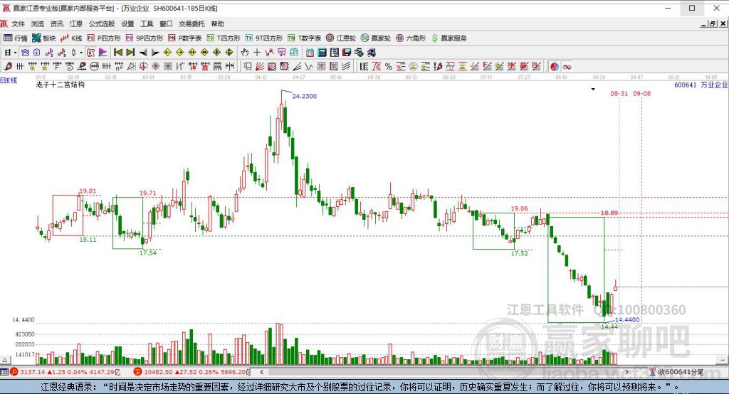
Task: Jump to first bar with skip-start icon
Action: click(x=118, y=53)
